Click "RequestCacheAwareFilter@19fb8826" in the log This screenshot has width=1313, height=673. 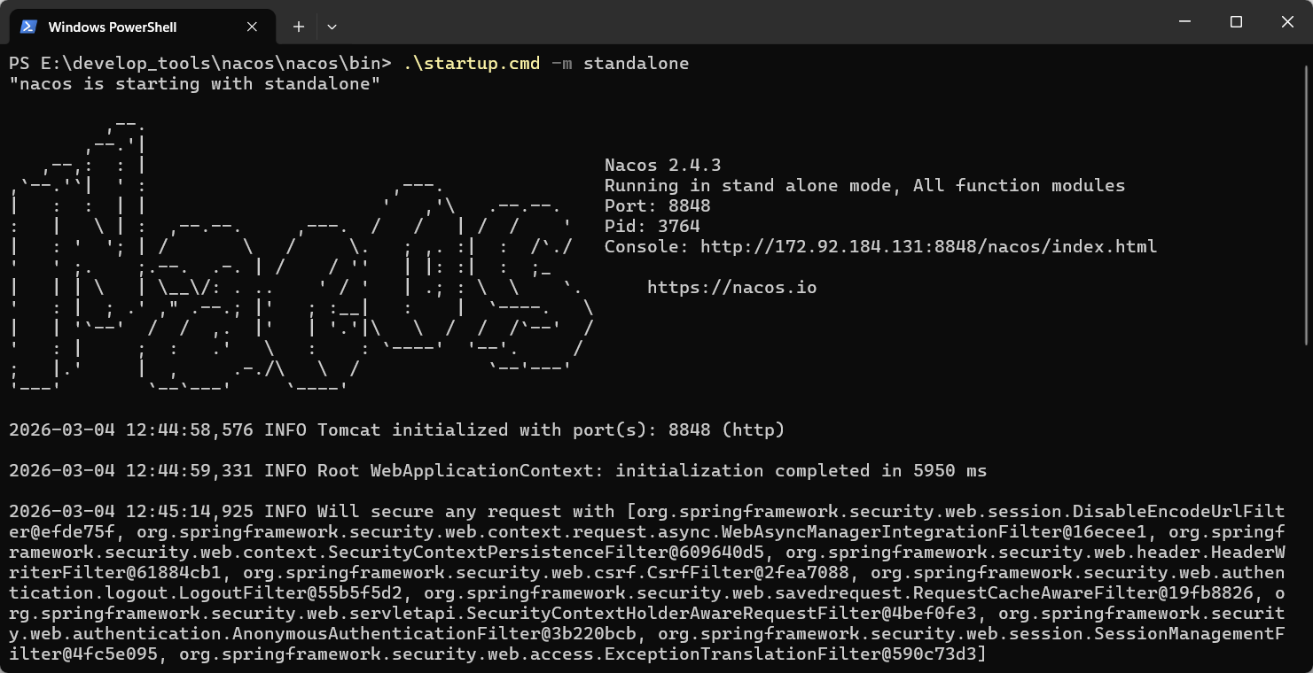1082,592
